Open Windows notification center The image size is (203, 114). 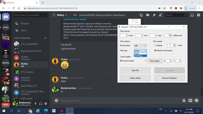[198, 111]
